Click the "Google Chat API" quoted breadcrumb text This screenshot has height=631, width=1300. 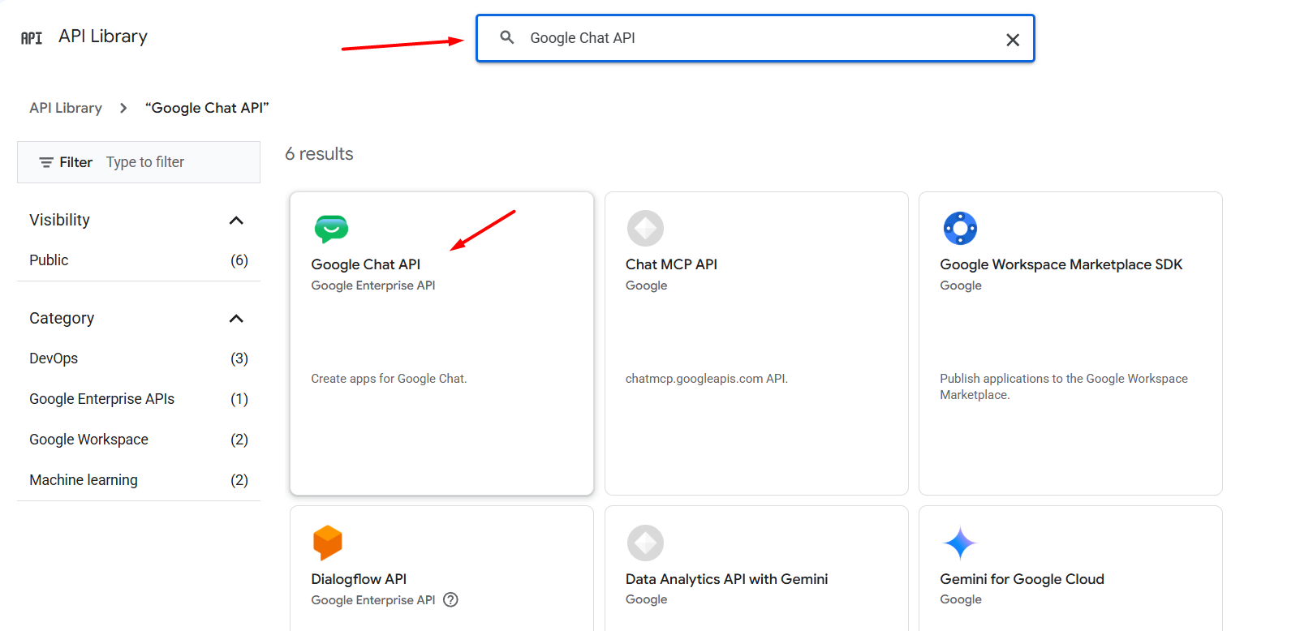point(207,108)
